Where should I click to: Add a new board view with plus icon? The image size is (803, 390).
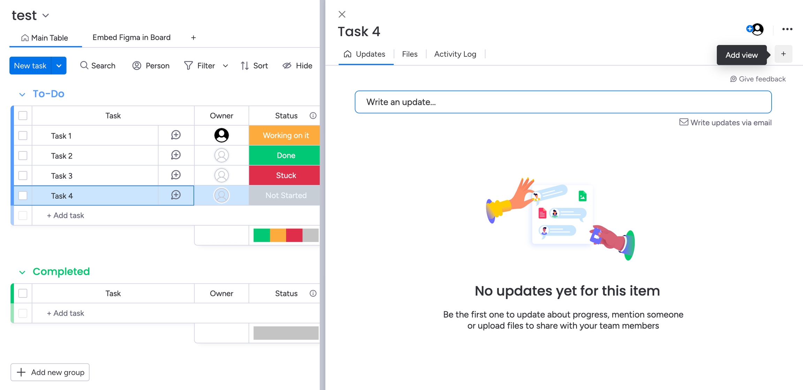click(x=193, y=38)
